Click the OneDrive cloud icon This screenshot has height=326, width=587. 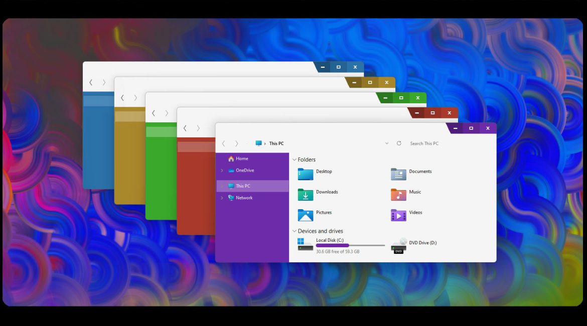[231, 171]
